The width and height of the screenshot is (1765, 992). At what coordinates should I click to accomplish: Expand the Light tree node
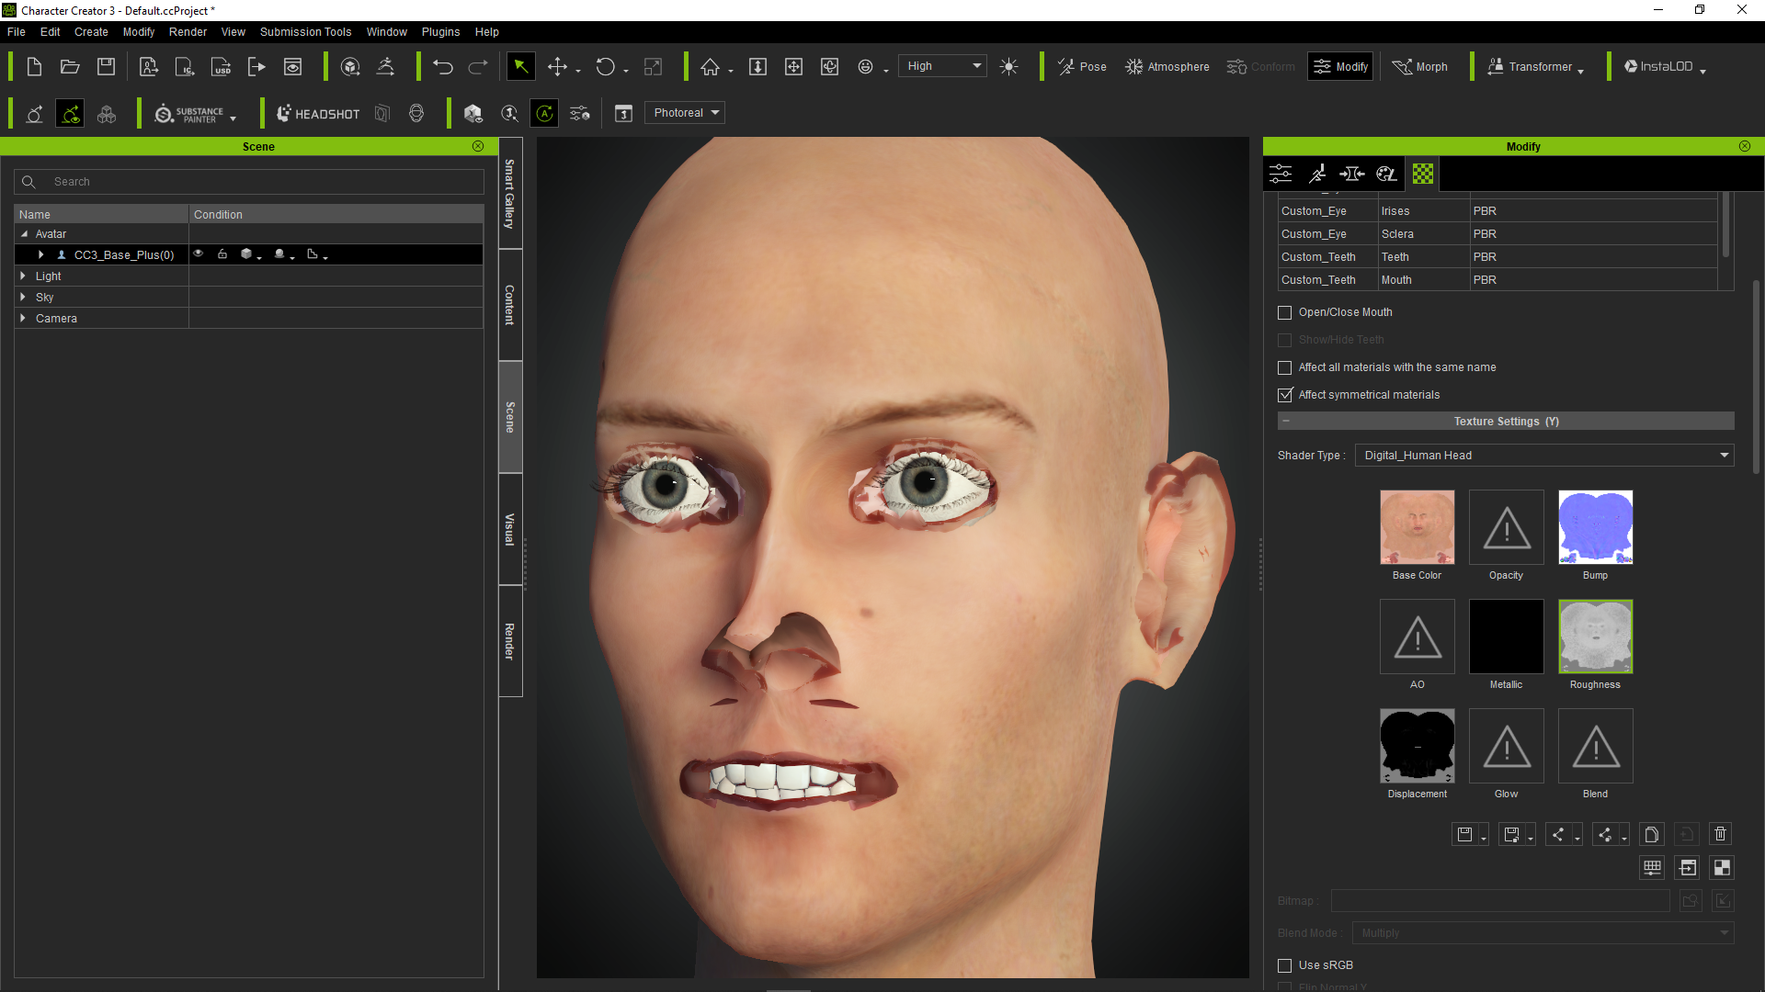tap(23, 276)
